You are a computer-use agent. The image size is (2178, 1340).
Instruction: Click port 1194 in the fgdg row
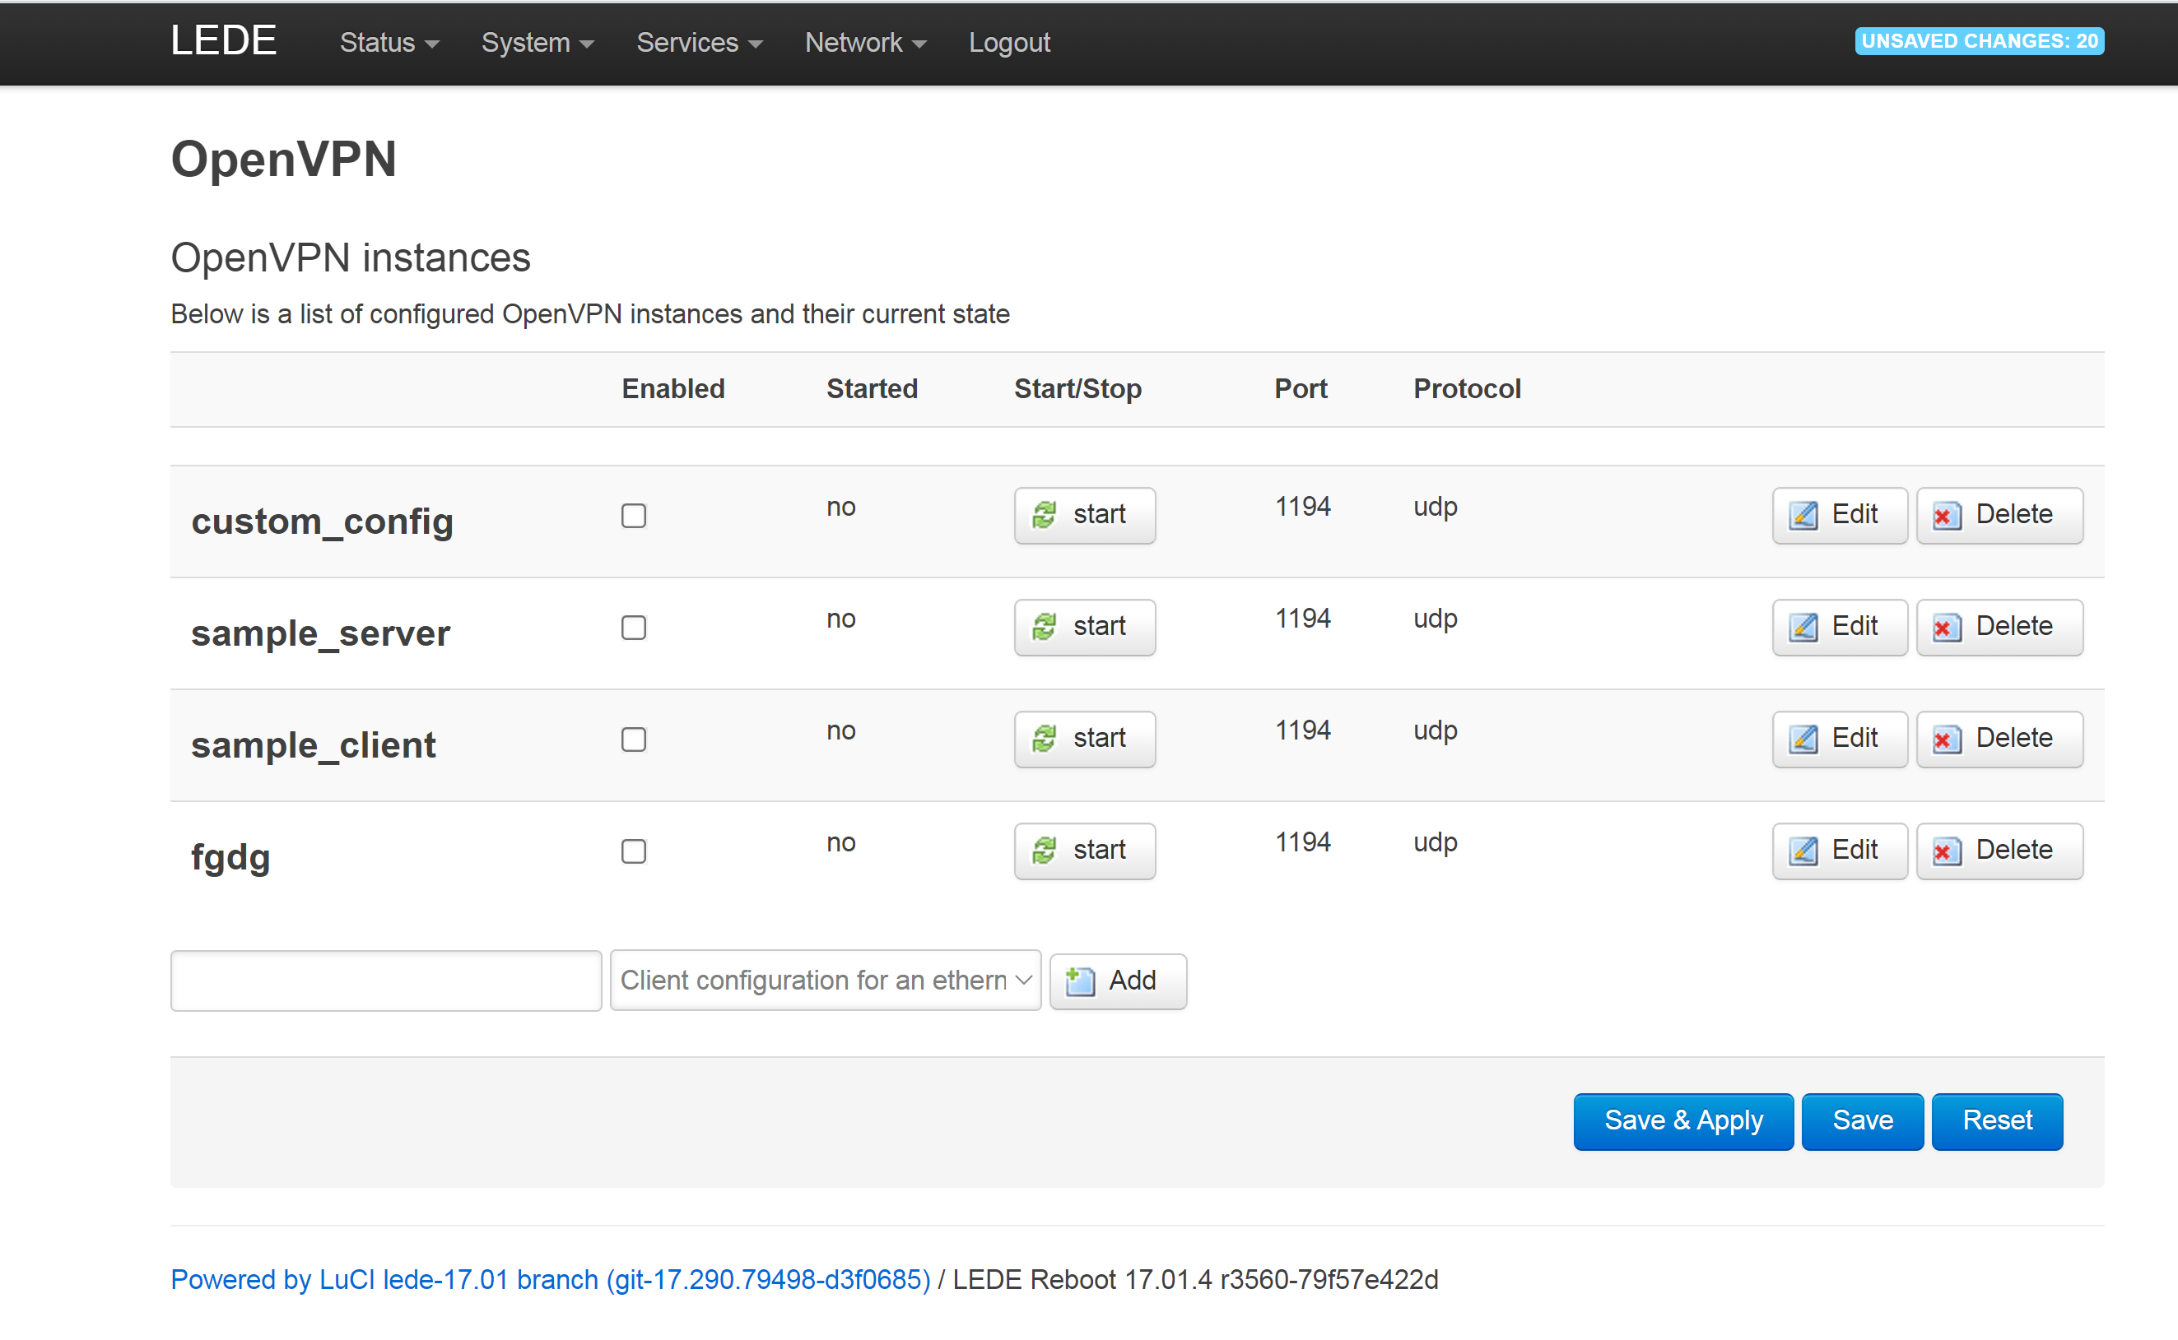pos(1303,842)
